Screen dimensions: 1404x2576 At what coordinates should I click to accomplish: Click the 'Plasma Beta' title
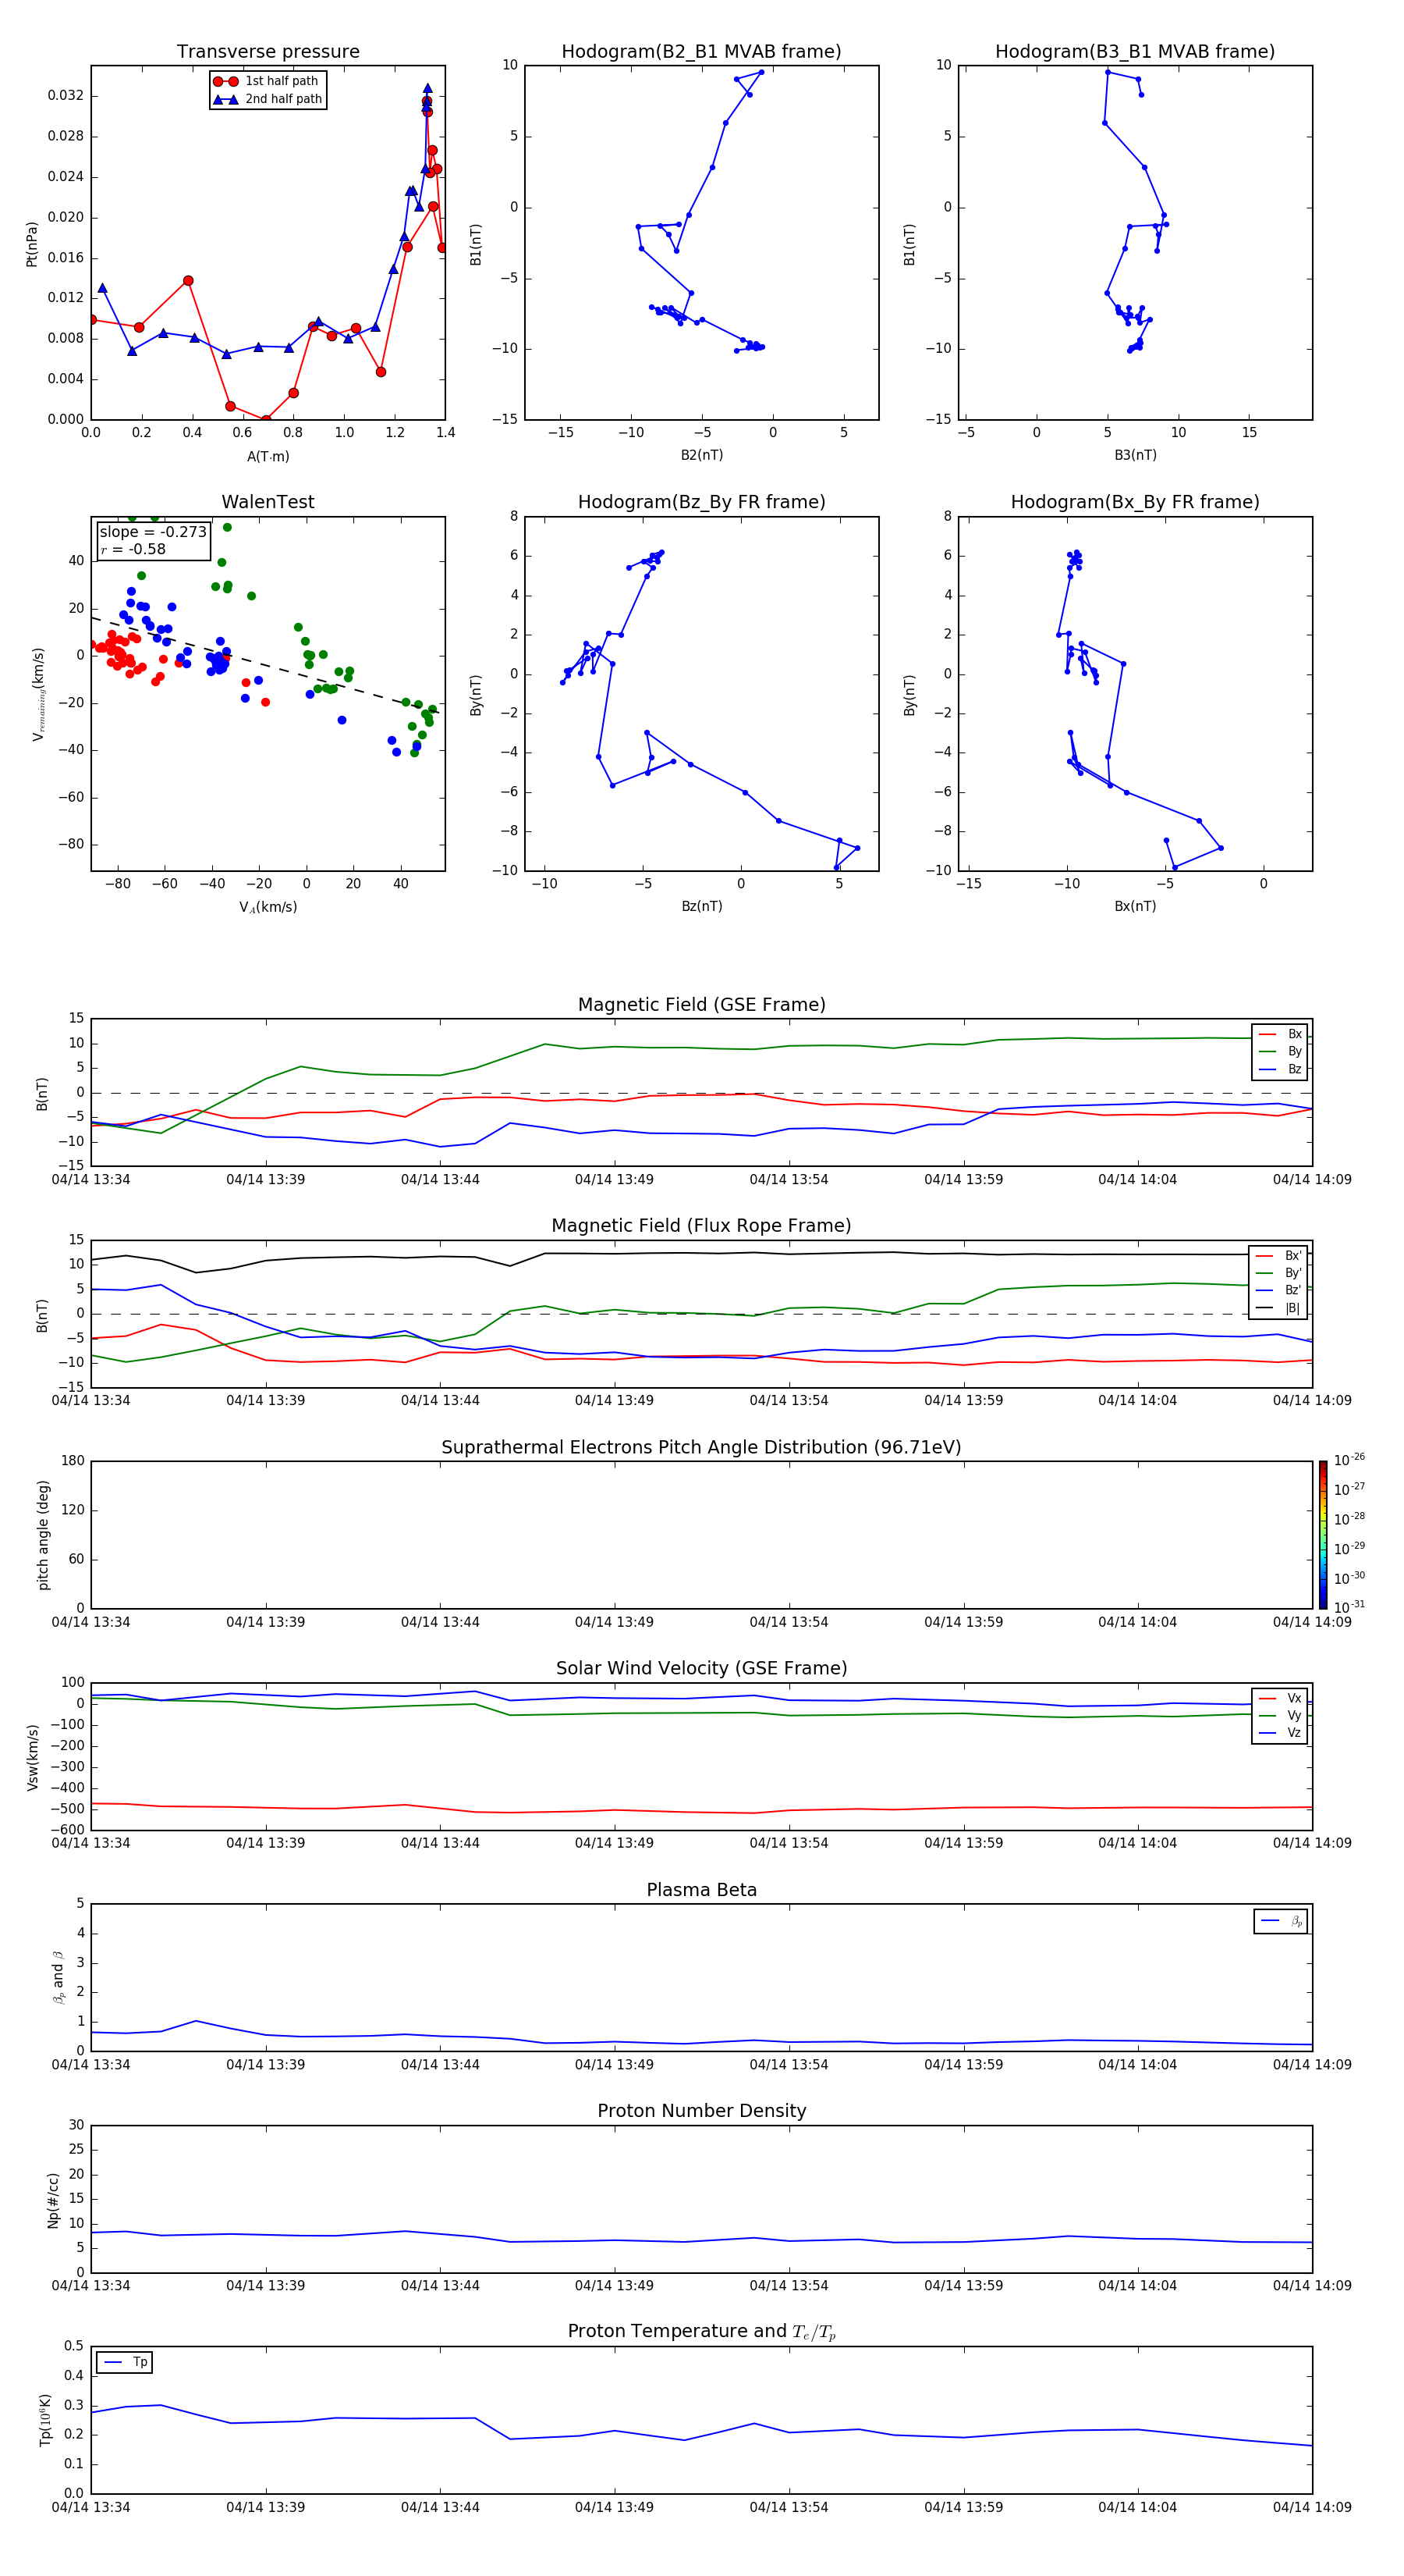701,1890
